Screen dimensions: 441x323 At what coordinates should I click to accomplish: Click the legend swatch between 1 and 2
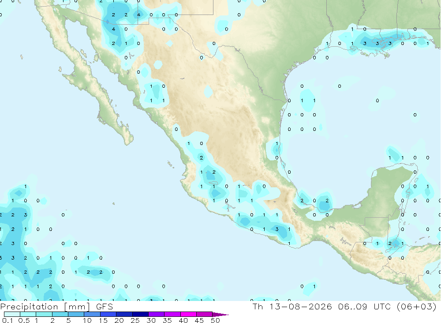(44, 314)
